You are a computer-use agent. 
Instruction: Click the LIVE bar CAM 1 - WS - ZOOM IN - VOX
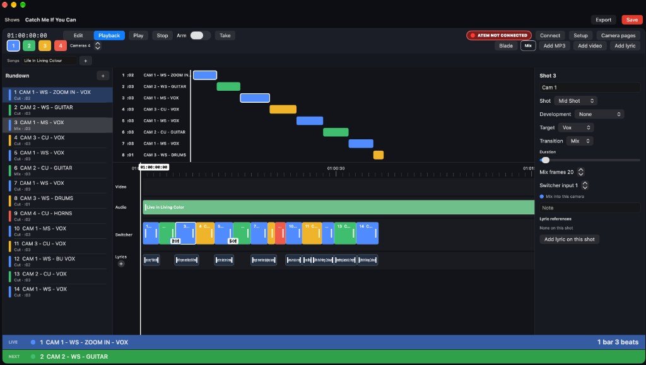323,342
